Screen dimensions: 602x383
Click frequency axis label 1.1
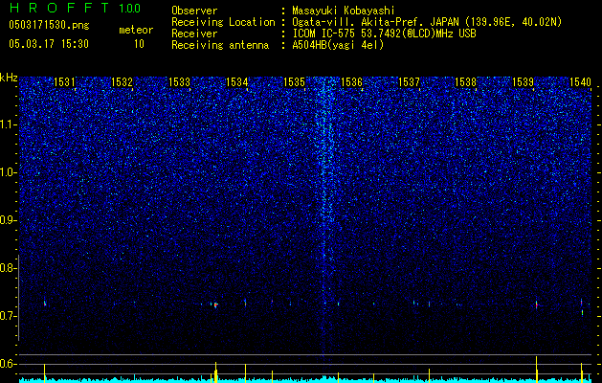(9, 124)
